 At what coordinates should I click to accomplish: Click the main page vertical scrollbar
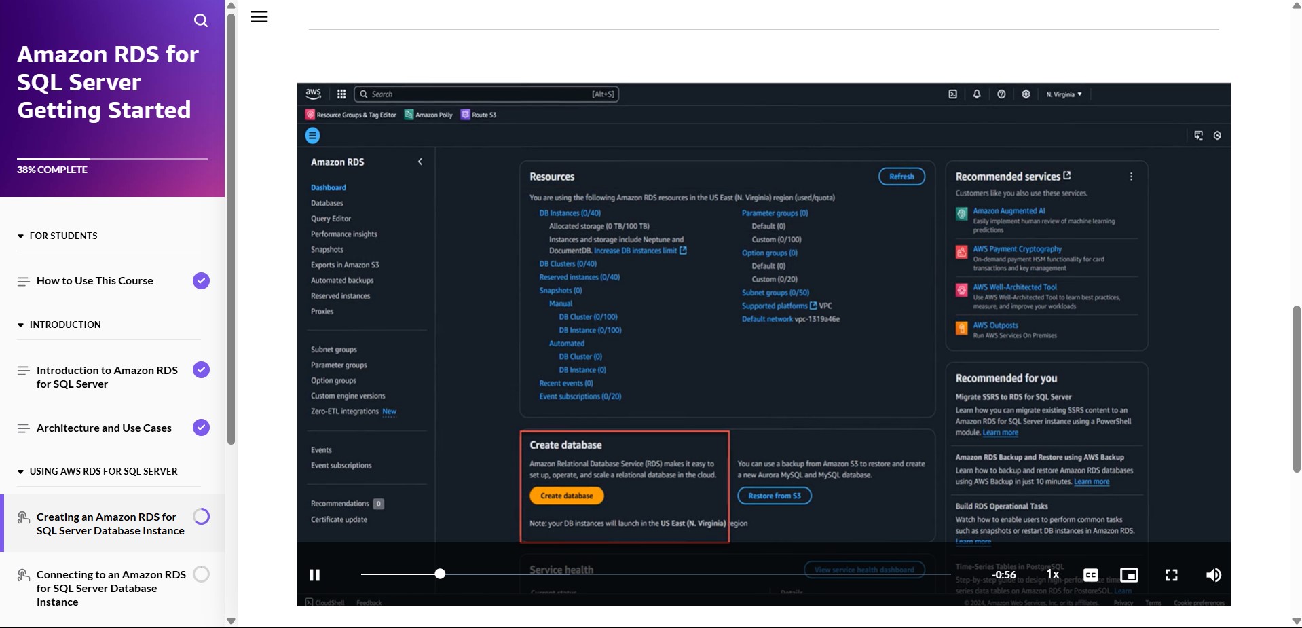pos(1297,388)
